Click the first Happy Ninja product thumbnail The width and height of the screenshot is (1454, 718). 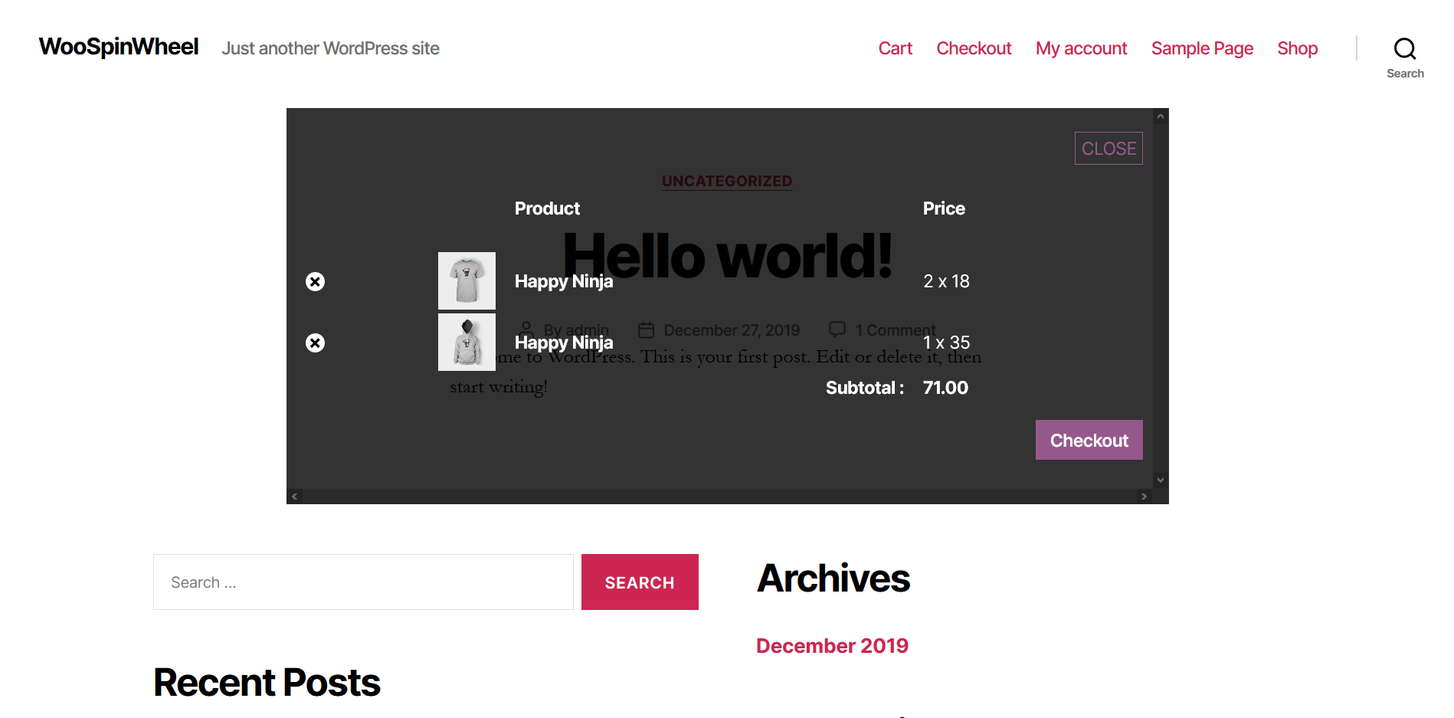click(467, 281)
